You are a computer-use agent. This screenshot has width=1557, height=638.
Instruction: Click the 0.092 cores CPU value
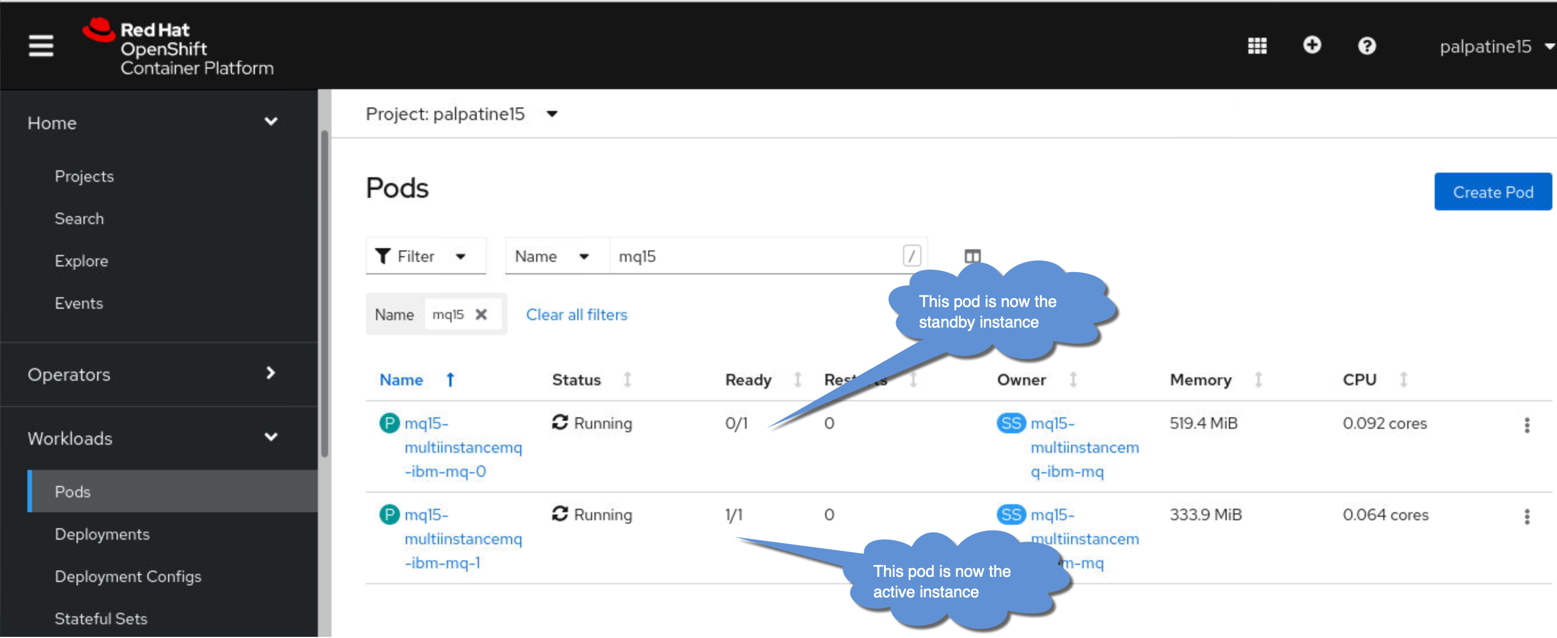click(1385, 423)
